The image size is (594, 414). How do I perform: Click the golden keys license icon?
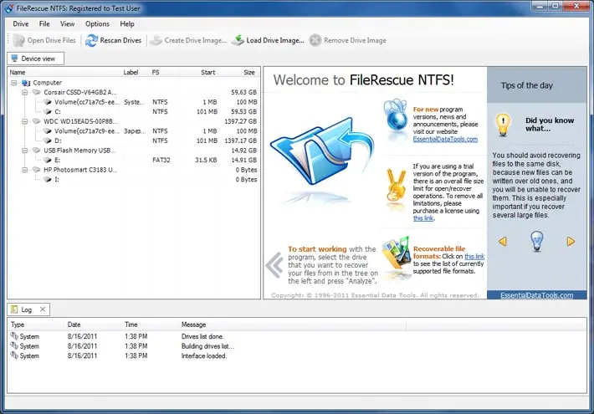point(396,185)
